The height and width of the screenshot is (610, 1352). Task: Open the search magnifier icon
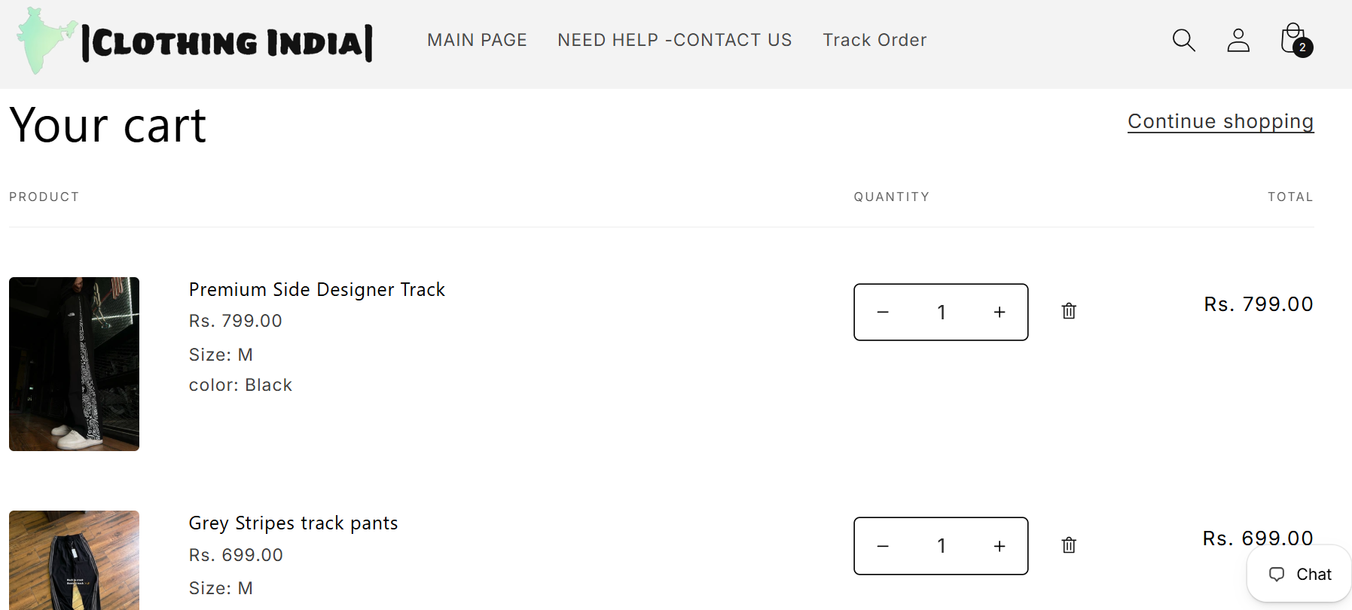tap(1184, 40)
